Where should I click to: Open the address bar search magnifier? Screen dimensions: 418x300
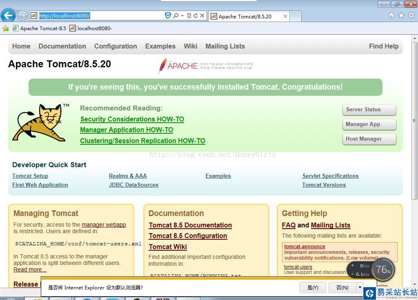click(x=176, y=16)
